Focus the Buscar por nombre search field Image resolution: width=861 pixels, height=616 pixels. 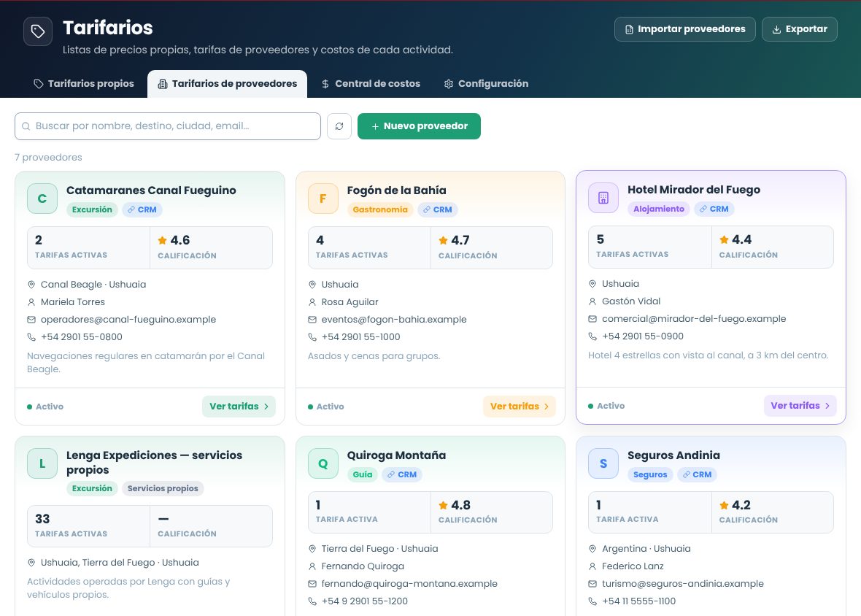[168, 126]
